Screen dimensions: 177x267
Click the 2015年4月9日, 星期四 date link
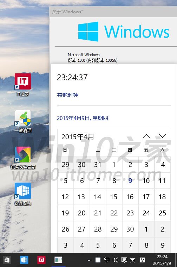click(83, 118)
